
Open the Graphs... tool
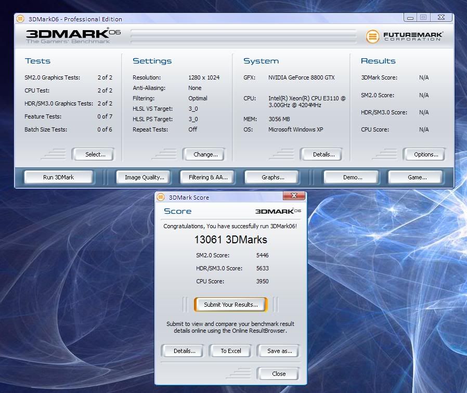(x=271, y=177)
